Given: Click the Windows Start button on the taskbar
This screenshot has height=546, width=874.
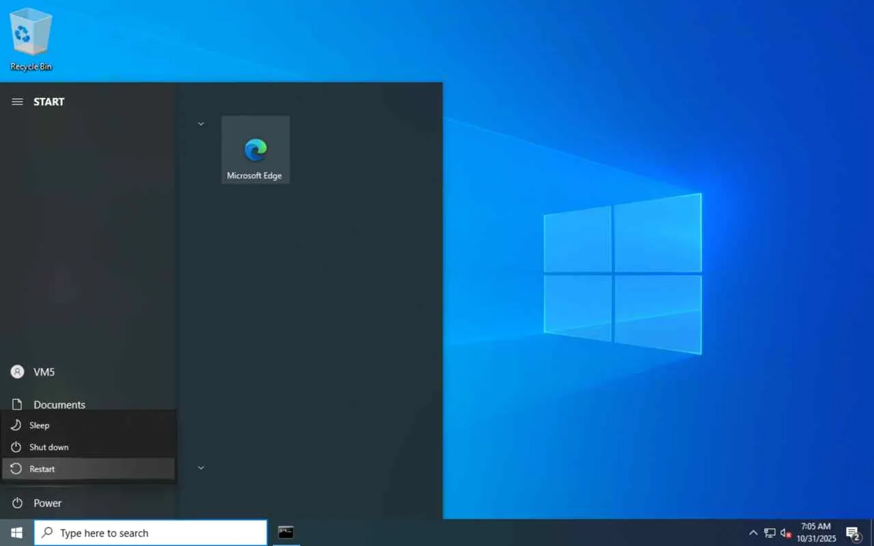Looking at the screenshot, I should (x=17, y=533).
